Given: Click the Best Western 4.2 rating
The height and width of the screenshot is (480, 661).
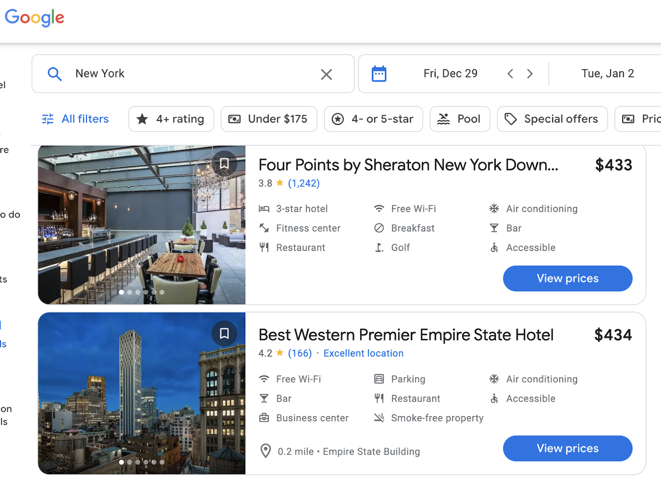Looking at the screenshot, I should point(265,353).
